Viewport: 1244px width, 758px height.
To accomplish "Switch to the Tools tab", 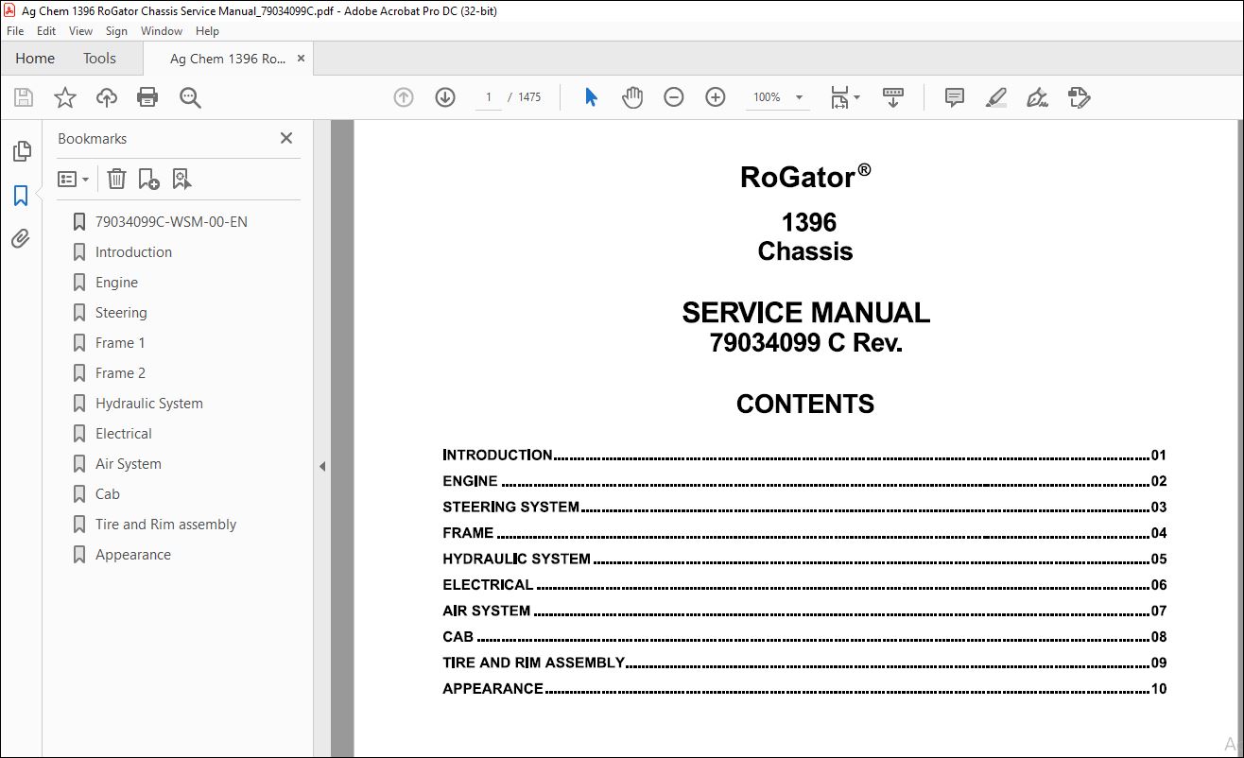I will [99, 59].
